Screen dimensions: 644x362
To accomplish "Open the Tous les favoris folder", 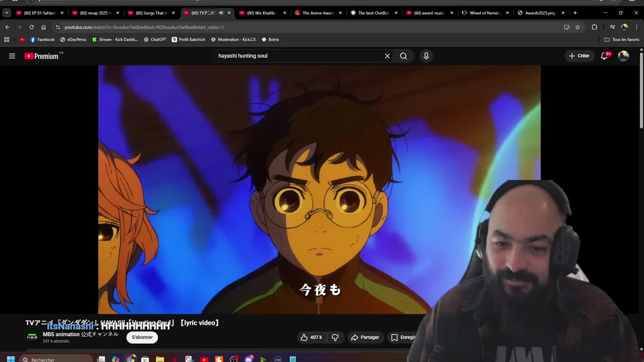I will tap(622, 39).
